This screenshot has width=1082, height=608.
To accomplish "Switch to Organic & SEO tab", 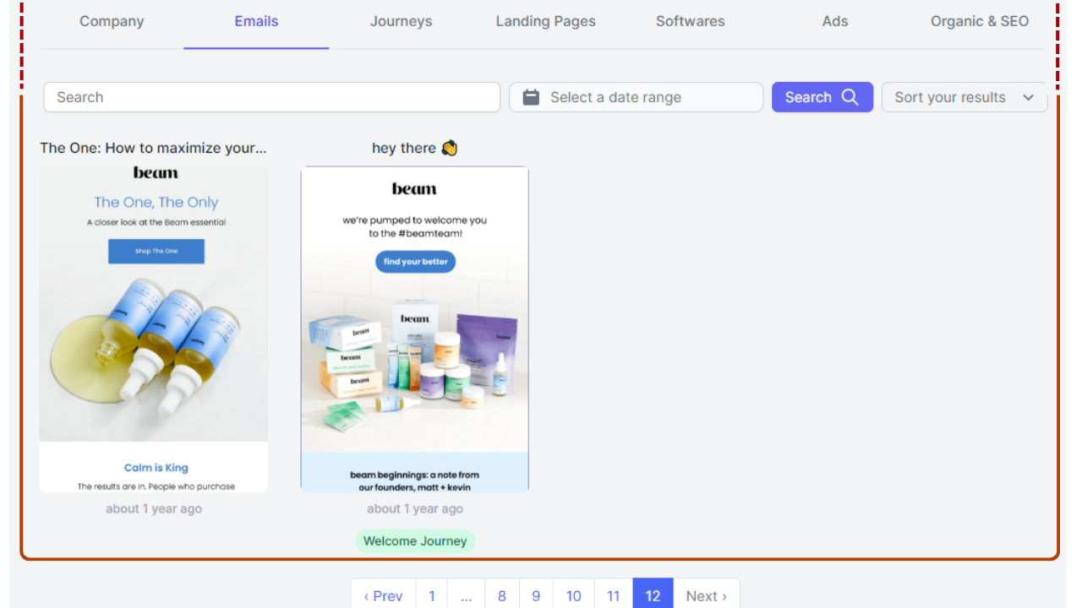I will [979, 22].
